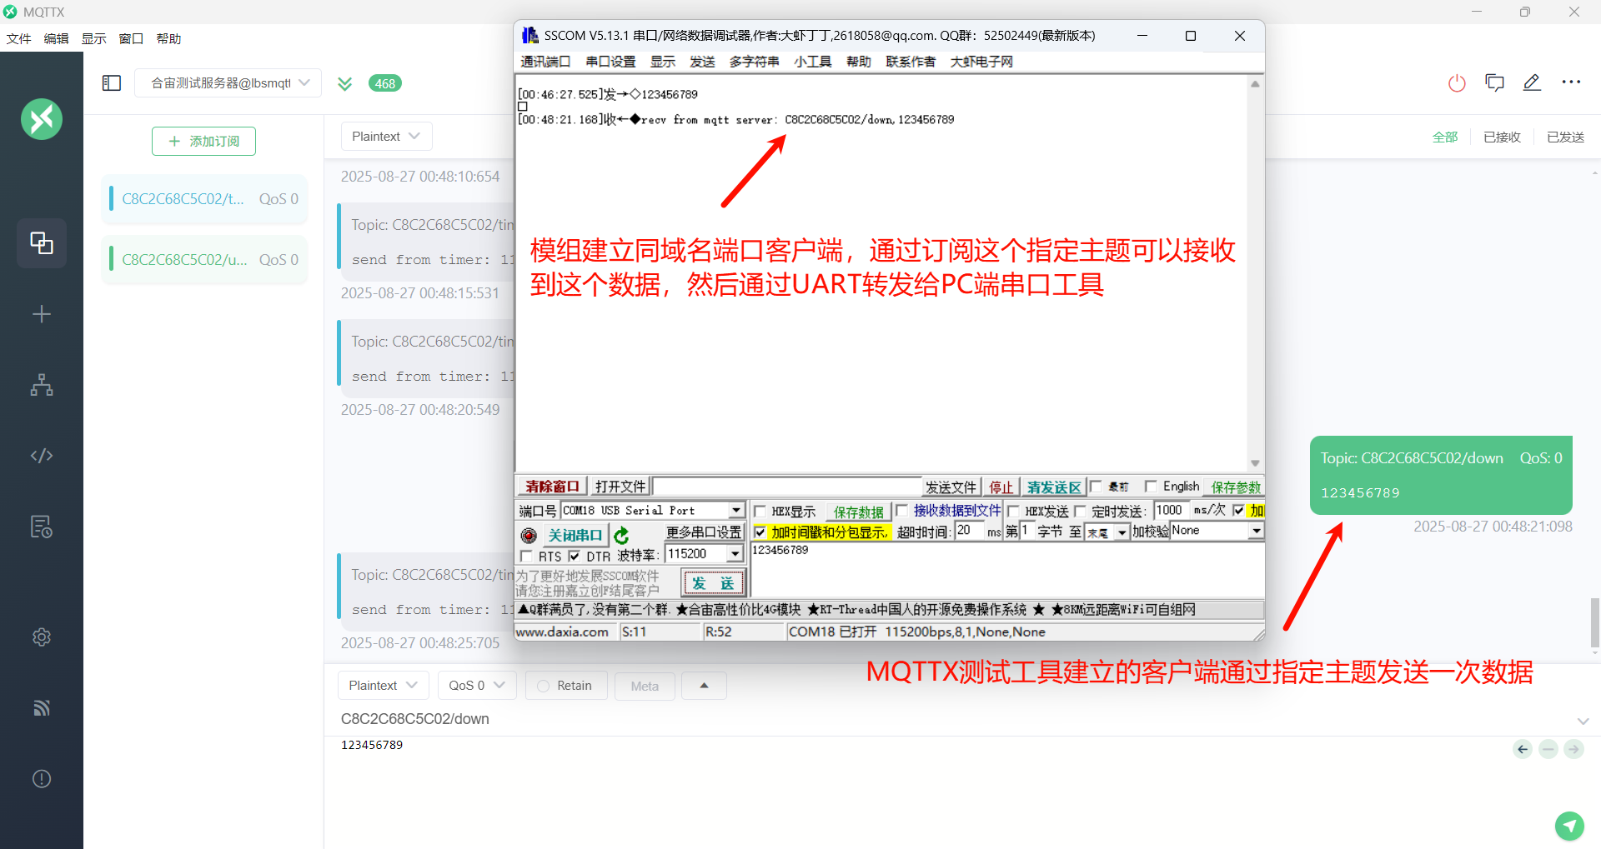The height and width of the screenshot is (849, 1601).
Task: Open the MQTTX 文件 menu
Action: click(x=18, y=38)
